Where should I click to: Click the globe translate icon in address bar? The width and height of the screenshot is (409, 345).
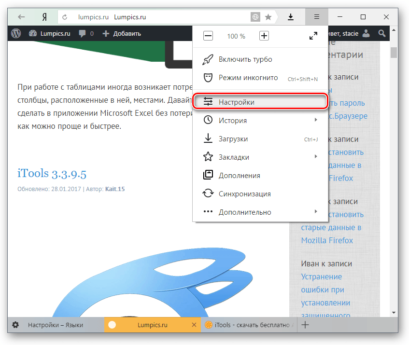coord(255,17)
